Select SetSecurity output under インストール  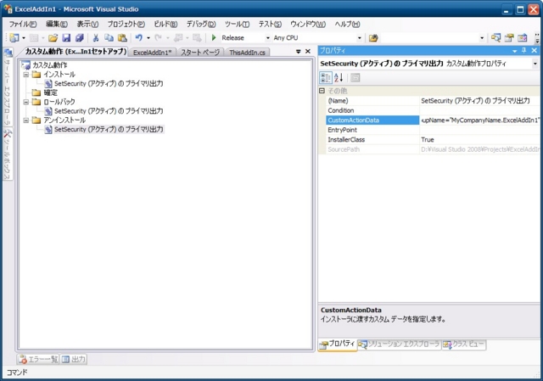pos(109,83)
